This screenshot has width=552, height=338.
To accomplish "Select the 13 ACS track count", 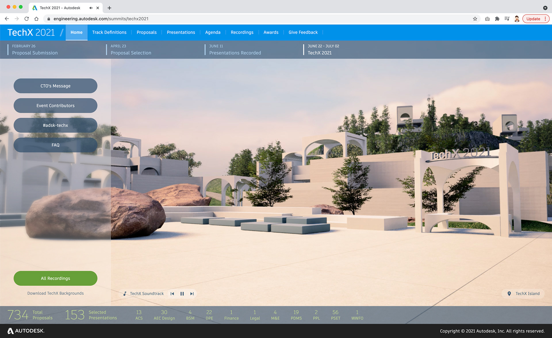I will pyautogui.click(x=139, y=315).
